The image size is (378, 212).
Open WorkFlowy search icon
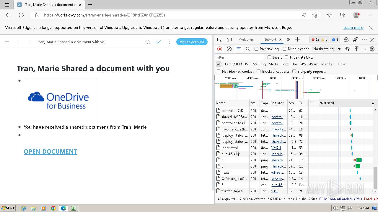pyautogui.click(x=148, y=42)
